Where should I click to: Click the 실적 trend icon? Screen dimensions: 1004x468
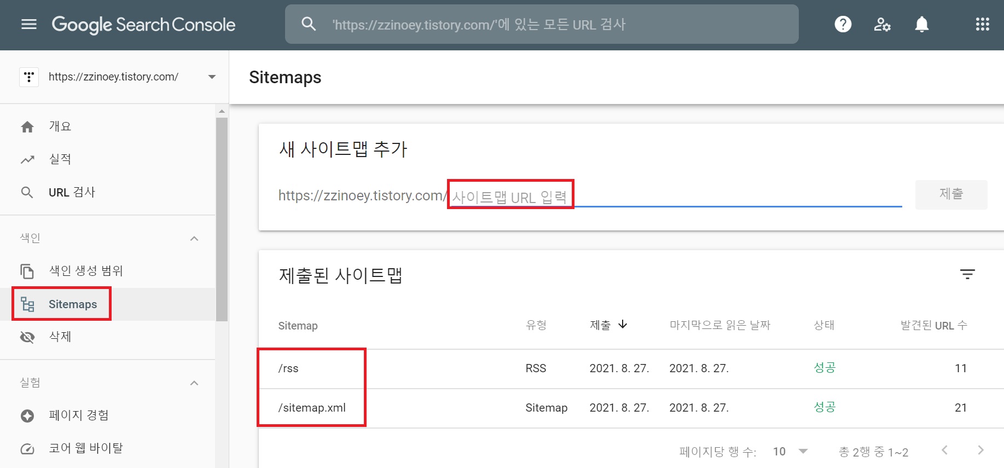27,160
